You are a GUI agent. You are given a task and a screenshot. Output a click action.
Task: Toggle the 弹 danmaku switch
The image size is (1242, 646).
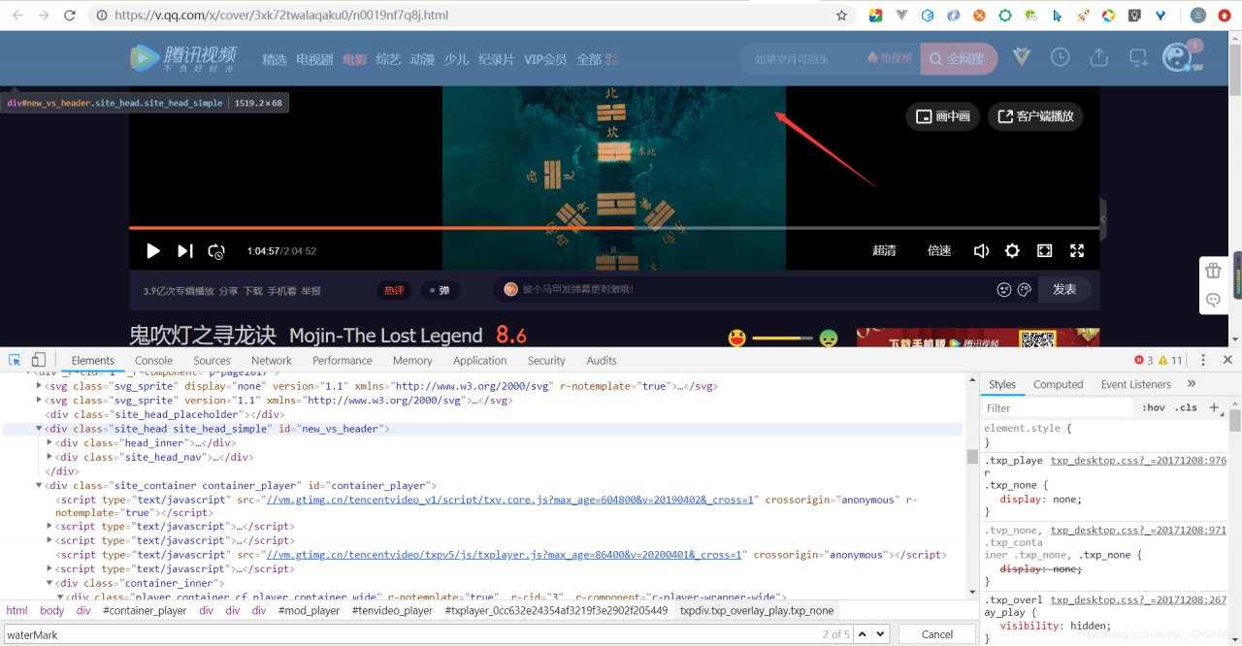tap(440, 290)
